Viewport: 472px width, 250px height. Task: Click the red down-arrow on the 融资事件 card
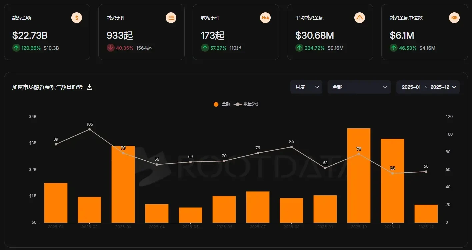pyautogui.click(x=110, y=48)
